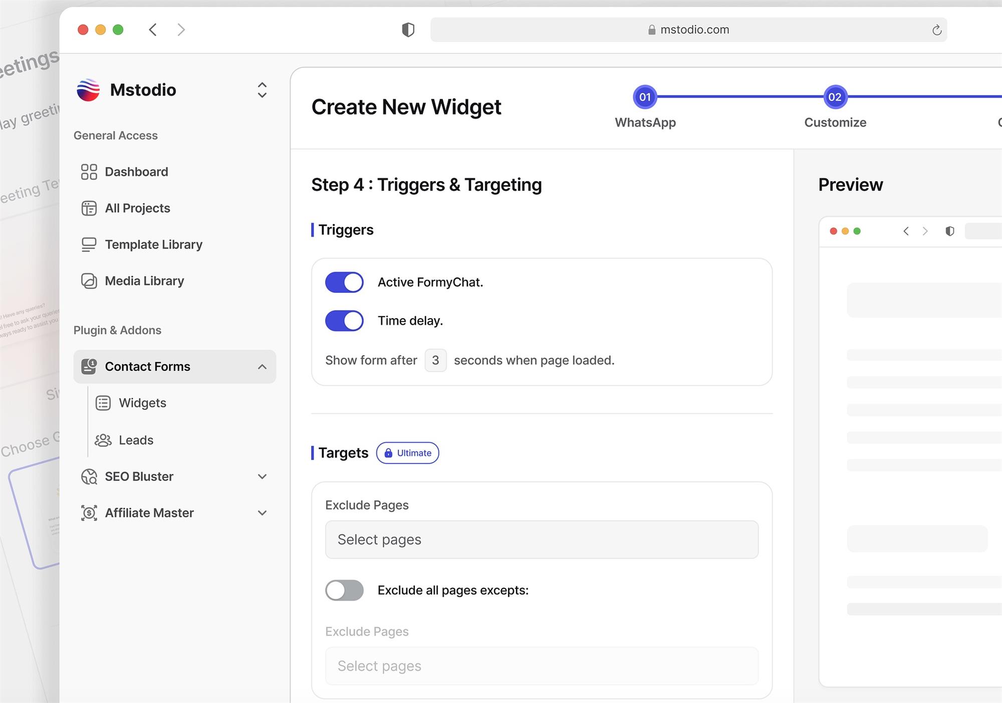Click the Template Library icon
1002x703 pixels.
(x=89, y=245)
